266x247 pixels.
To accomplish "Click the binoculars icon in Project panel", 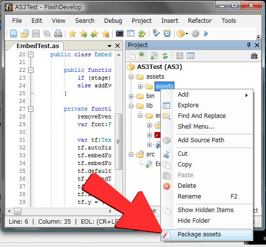I will tap(254, 56).
